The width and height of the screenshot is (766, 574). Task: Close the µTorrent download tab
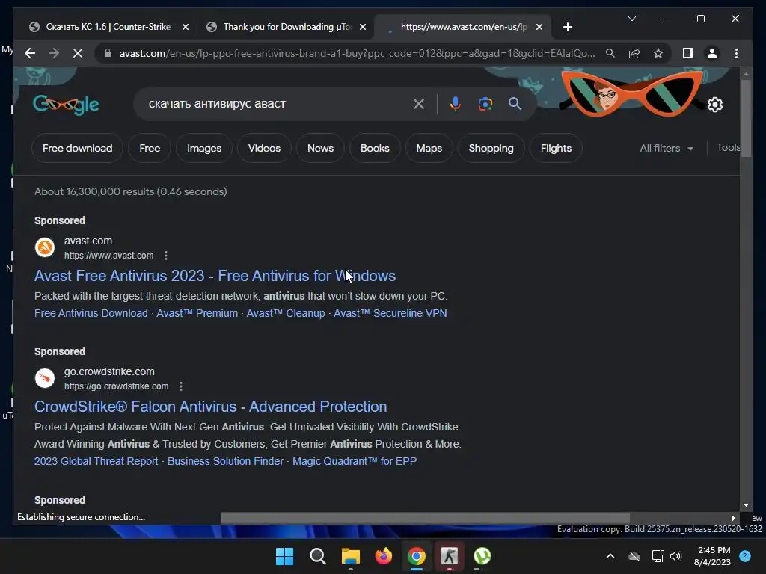click(x=363, y=28)
